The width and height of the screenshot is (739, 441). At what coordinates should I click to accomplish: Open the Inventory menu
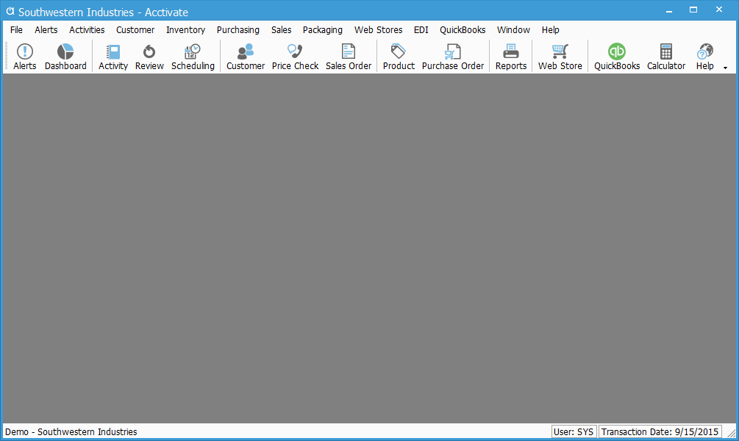pos(185,29)
